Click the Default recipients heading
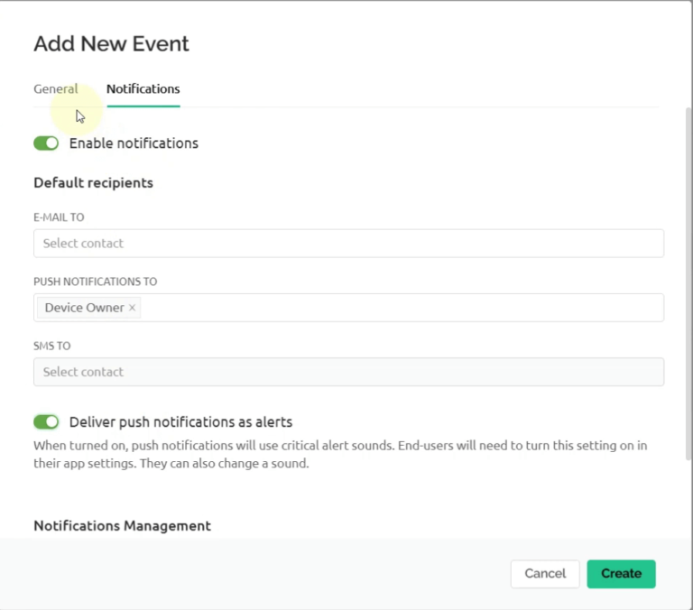The image size is (693, 610). tap(93, 183)
